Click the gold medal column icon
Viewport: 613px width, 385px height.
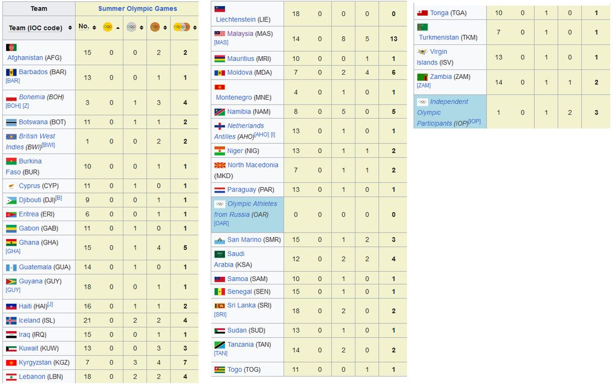click(x=108, y=27)
